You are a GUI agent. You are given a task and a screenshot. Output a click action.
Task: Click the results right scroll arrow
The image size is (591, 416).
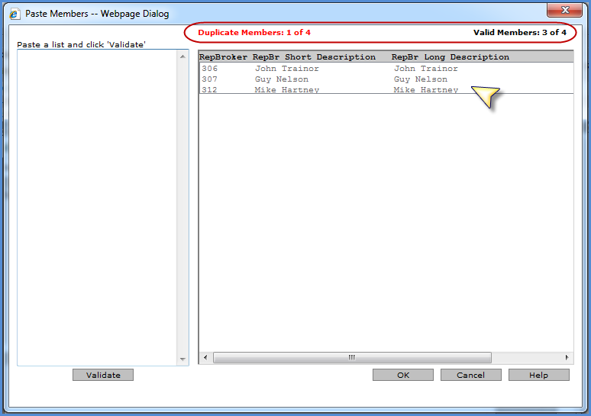[x=567, y=357]
